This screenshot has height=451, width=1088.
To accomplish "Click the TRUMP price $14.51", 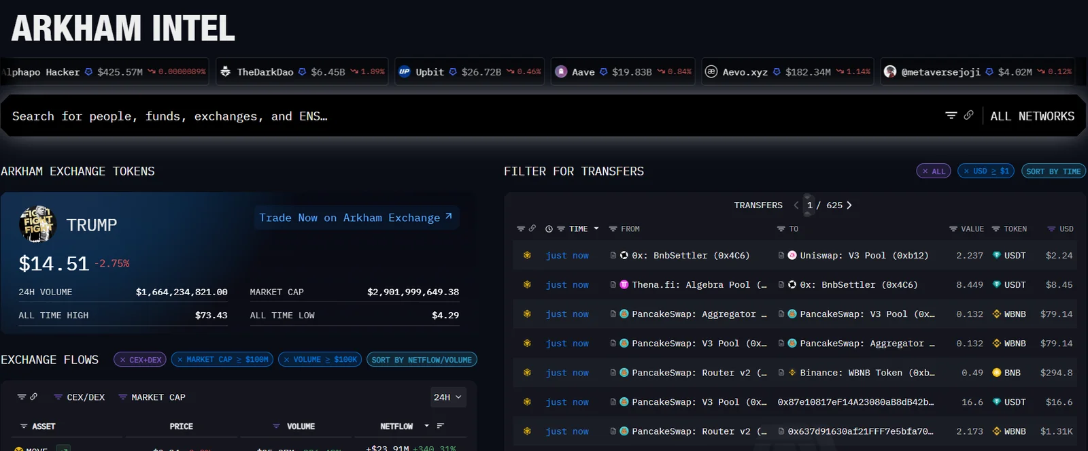I will (54, 263).
